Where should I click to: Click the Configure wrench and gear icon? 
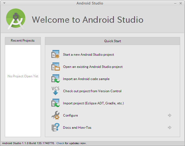pos(55,115)
